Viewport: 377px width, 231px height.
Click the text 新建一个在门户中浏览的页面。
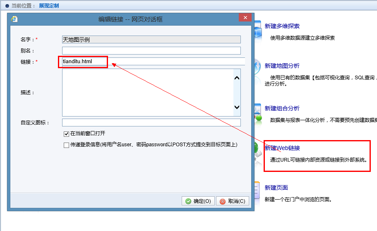[298, 199]
